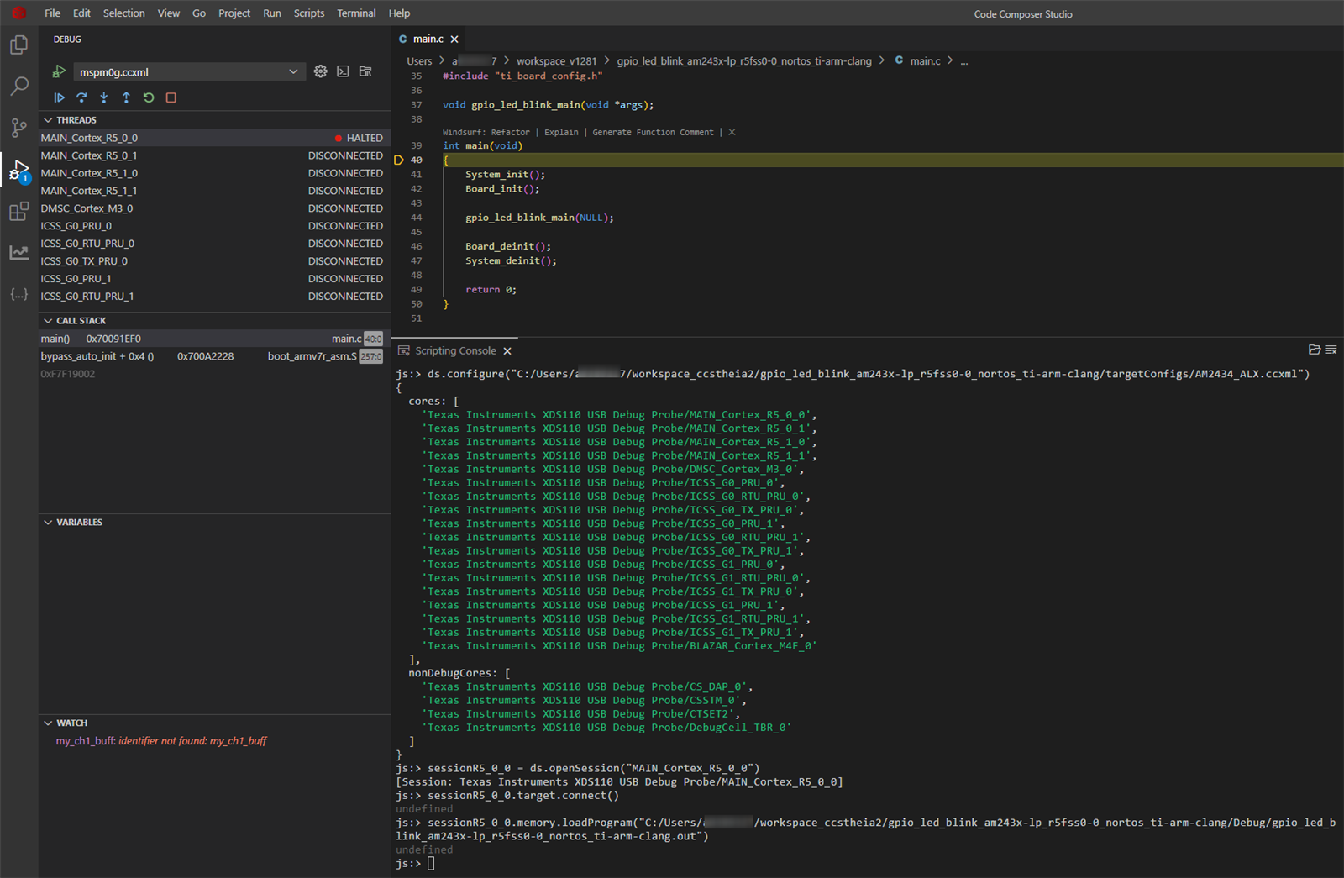Viewport: 1344px width, 878px height.
Task: Open launch configuration gear icon
Action: coord(321,71)
